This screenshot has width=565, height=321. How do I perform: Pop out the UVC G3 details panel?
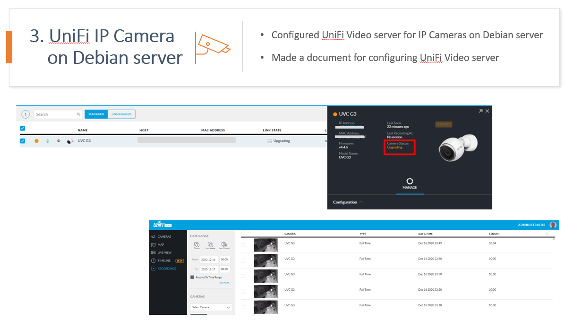pyautogui.click(x=480, y=111)
